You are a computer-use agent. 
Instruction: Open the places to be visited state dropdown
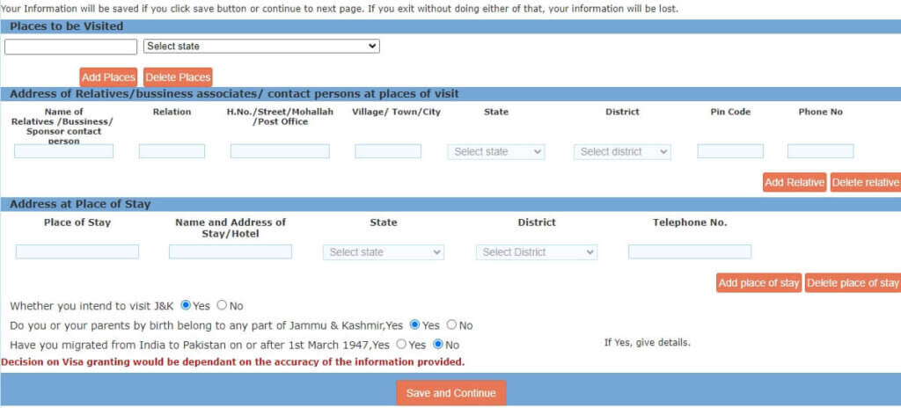[261, 46]
